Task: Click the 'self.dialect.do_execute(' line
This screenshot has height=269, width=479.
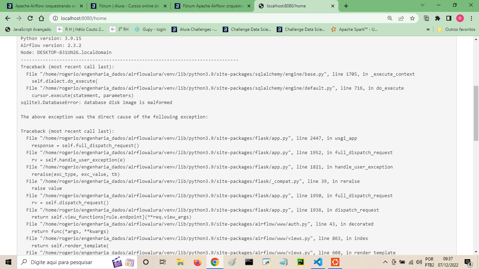Action: coord(65,81)
